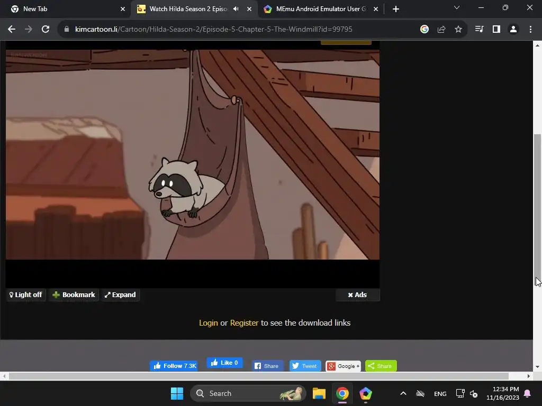Bookmark this episode
This screenshot has width=542, height=406.
click(x=74, y=295)
